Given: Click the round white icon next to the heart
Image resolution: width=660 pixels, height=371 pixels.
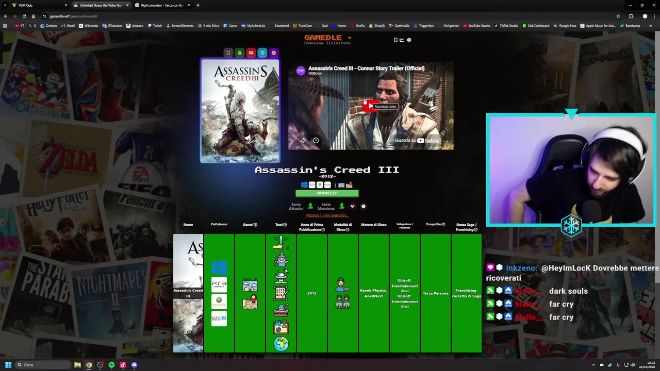Looking at the screenshot, I should pos(363,206).
